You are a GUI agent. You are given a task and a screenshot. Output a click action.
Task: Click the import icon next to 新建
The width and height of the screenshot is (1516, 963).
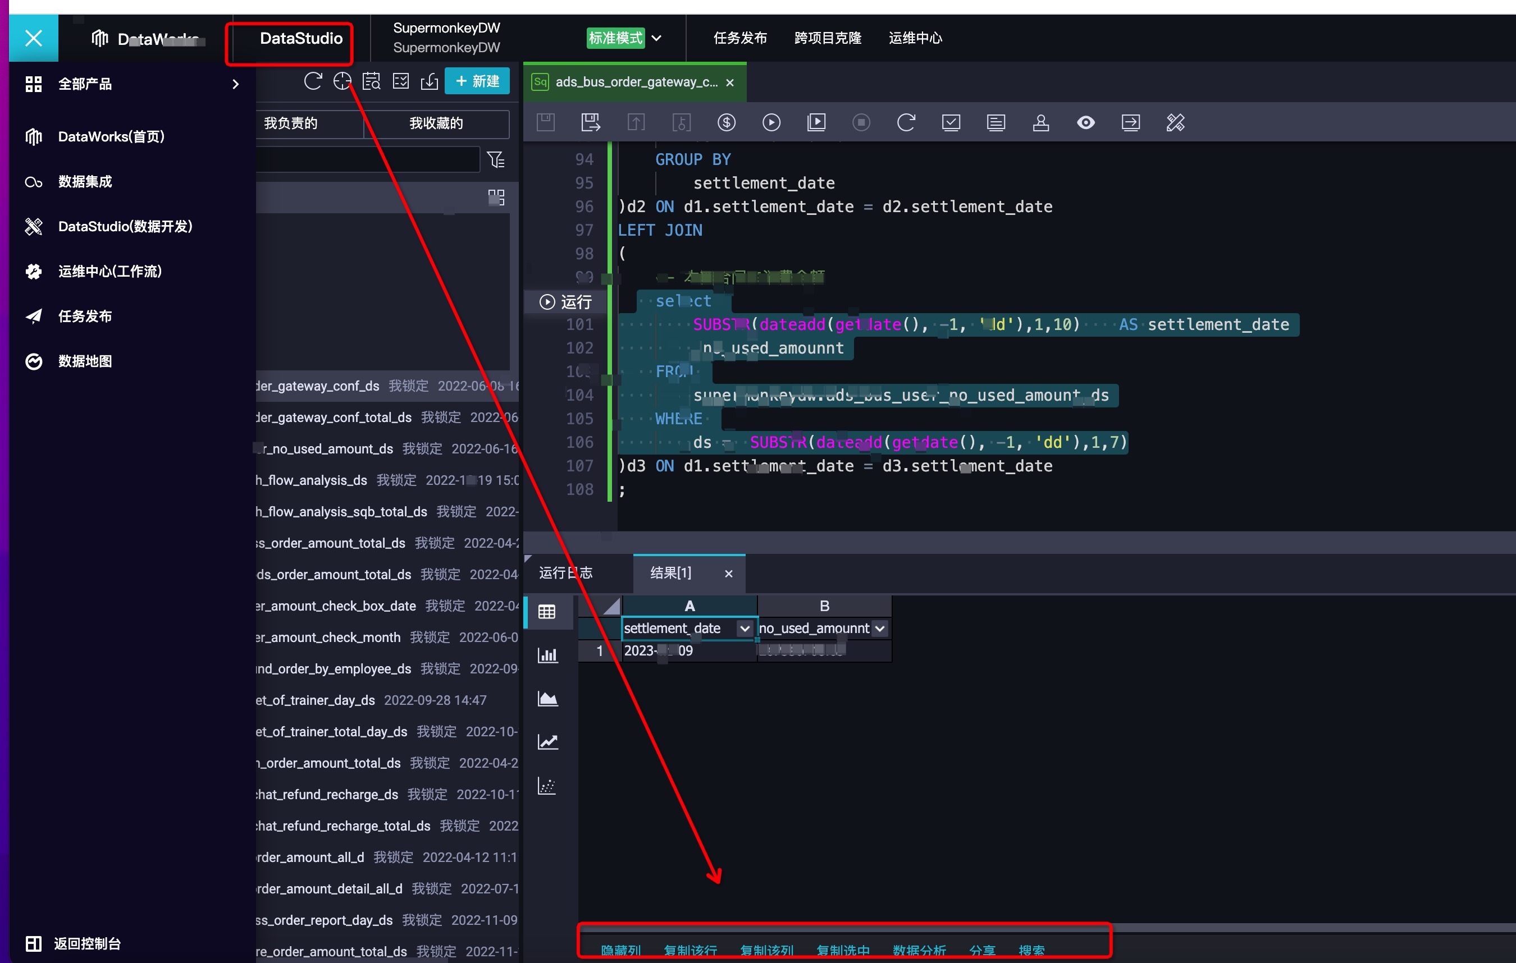[430, 81]
